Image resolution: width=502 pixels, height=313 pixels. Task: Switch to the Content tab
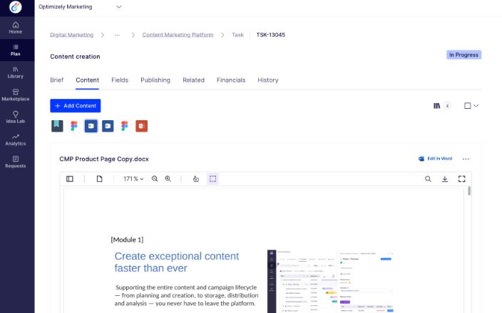tap(88, 80)
